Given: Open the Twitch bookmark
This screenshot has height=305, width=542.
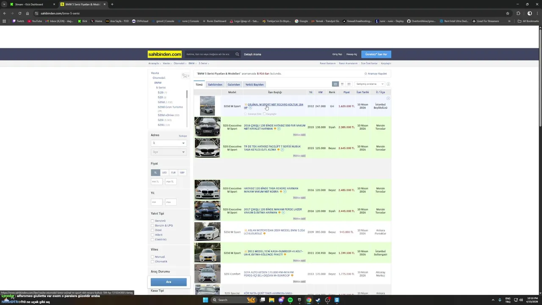Looking at the screenshot, I should point(18,21).
